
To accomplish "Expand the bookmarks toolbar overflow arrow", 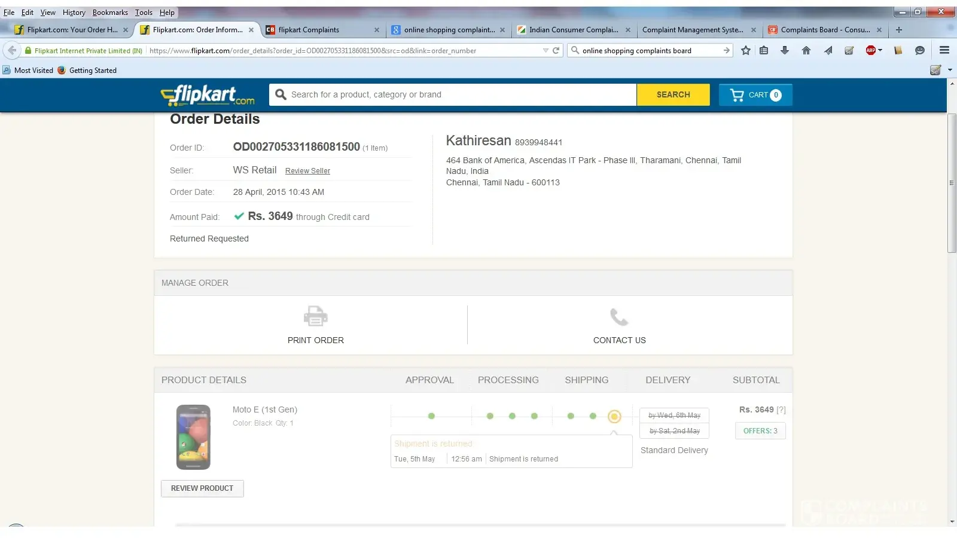I will [x=950, y=70].
